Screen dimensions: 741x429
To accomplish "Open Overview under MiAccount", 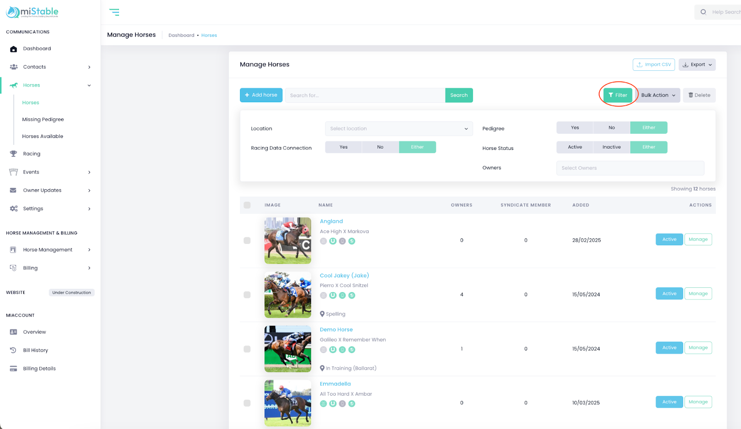I will (34, 332).
